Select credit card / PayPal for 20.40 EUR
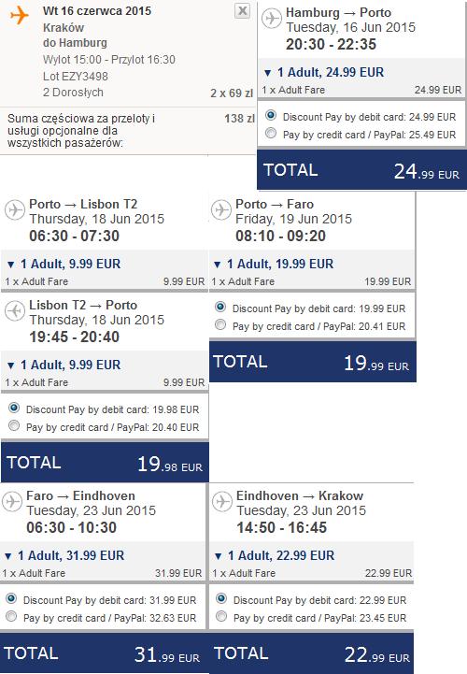Image resolution: width=467 pixels, height=674 pixels. tap(14, 425)
